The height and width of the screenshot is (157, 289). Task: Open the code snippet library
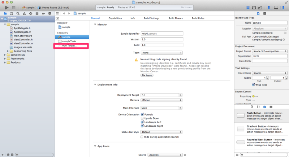[258, 107]
